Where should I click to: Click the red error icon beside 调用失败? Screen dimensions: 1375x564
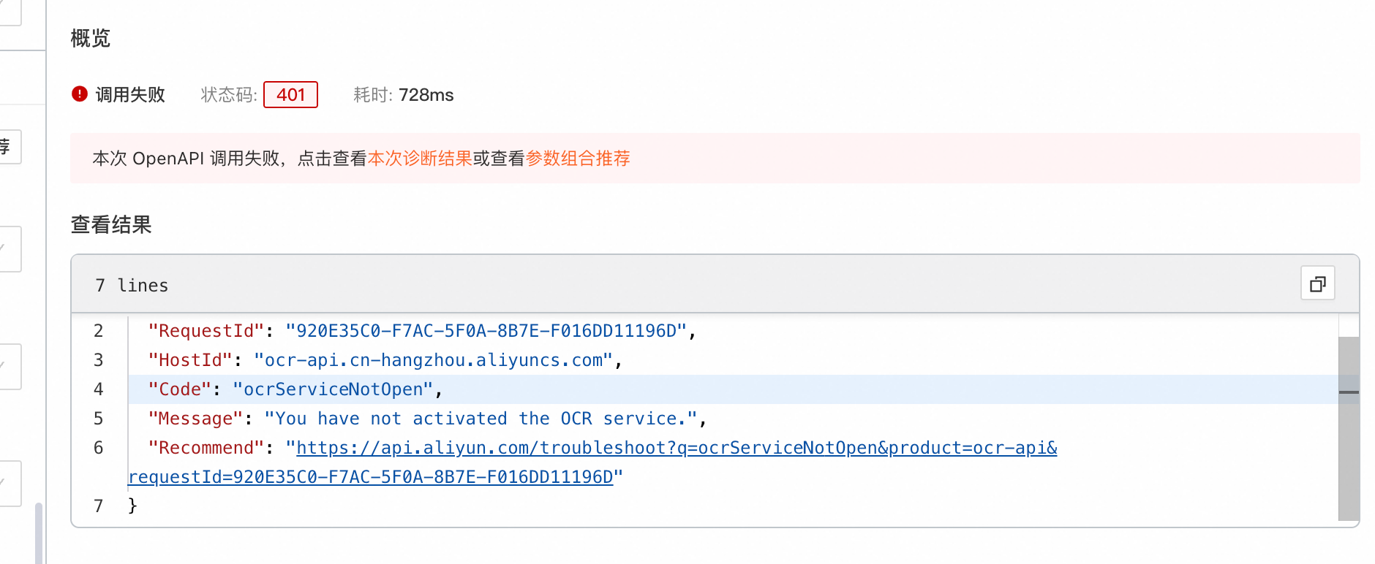80,94
